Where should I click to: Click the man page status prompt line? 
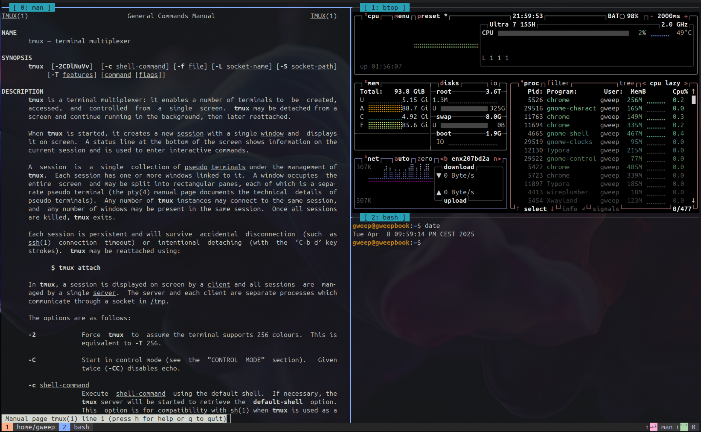pyautogui.click(x=116, y=419)
